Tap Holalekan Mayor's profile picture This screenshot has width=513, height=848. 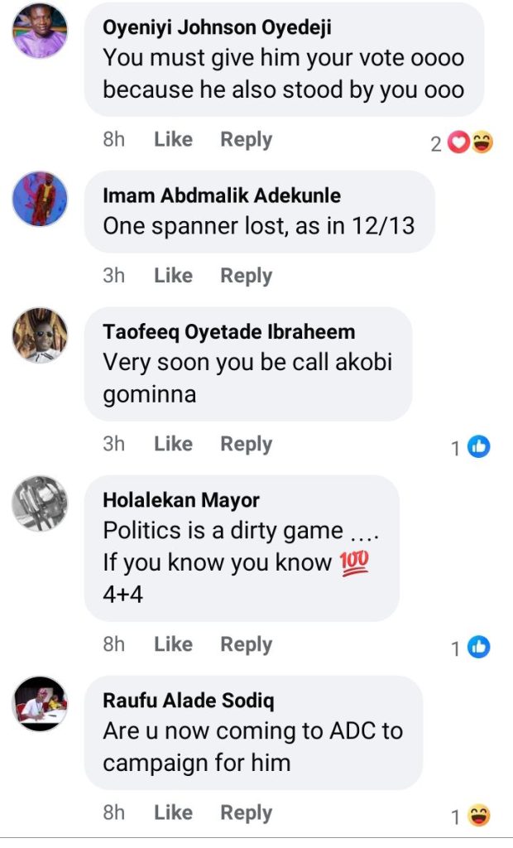point(40,503)
